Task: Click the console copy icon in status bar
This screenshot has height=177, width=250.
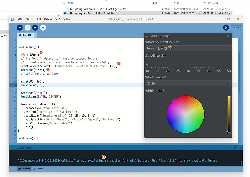Action: 236,148
